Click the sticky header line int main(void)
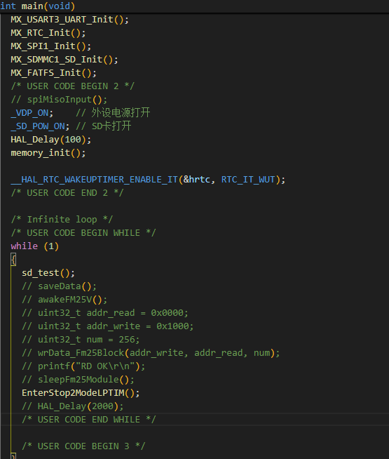This screenshot has height=459, width=389. point(37,6)
